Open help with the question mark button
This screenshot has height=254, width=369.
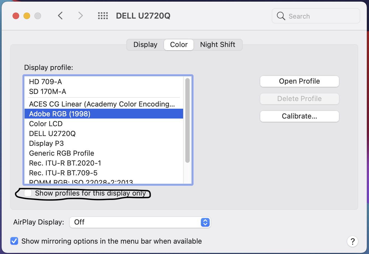tap(353, 241)
